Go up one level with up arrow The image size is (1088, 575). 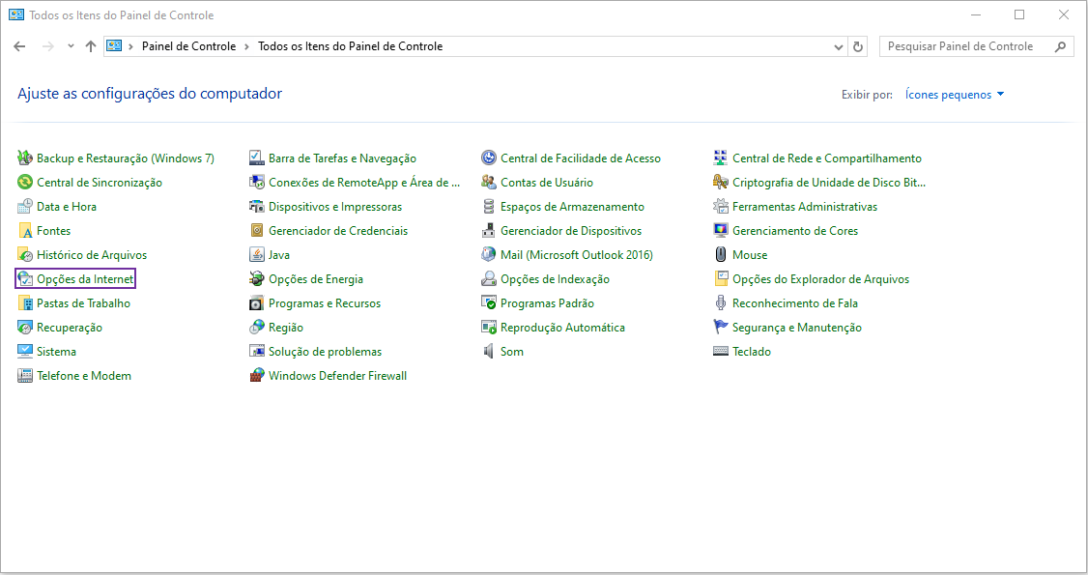91,46
